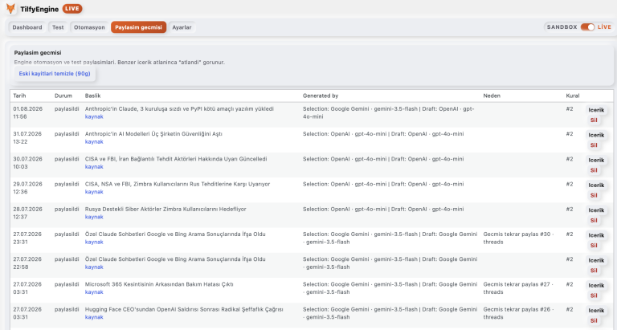Click Icerik for 01.08.2026 11:56 row

point(596,110)
